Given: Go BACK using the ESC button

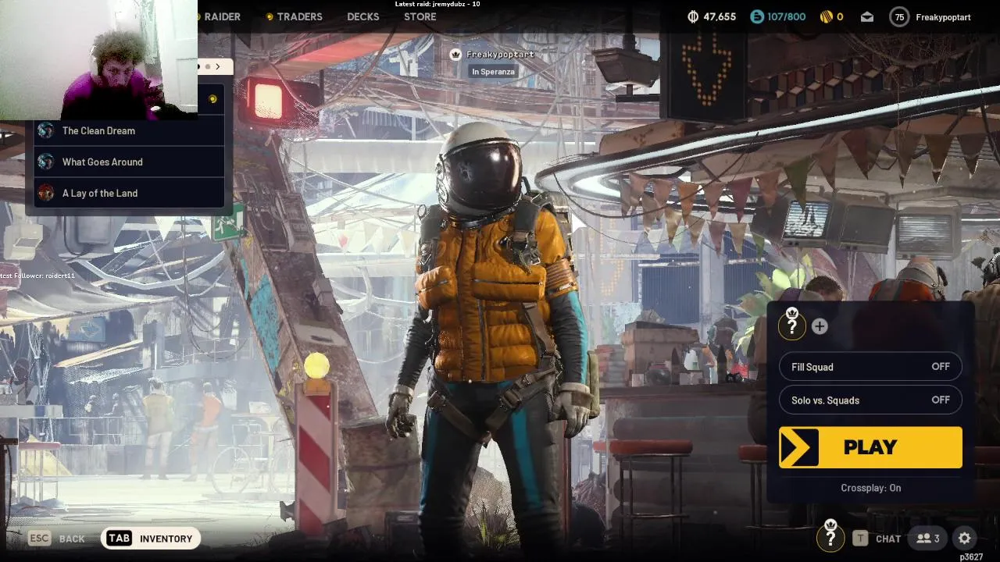Looking at the screenshot, I should click(x=56, y=539).
